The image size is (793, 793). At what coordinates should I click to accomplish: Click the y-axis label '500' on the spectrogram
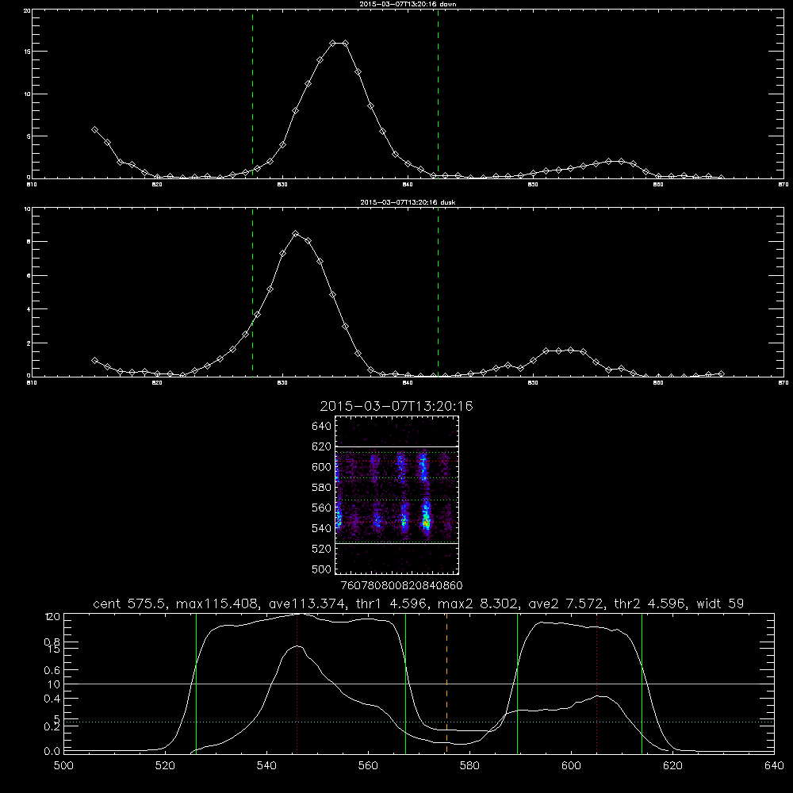tap(322, 569)
